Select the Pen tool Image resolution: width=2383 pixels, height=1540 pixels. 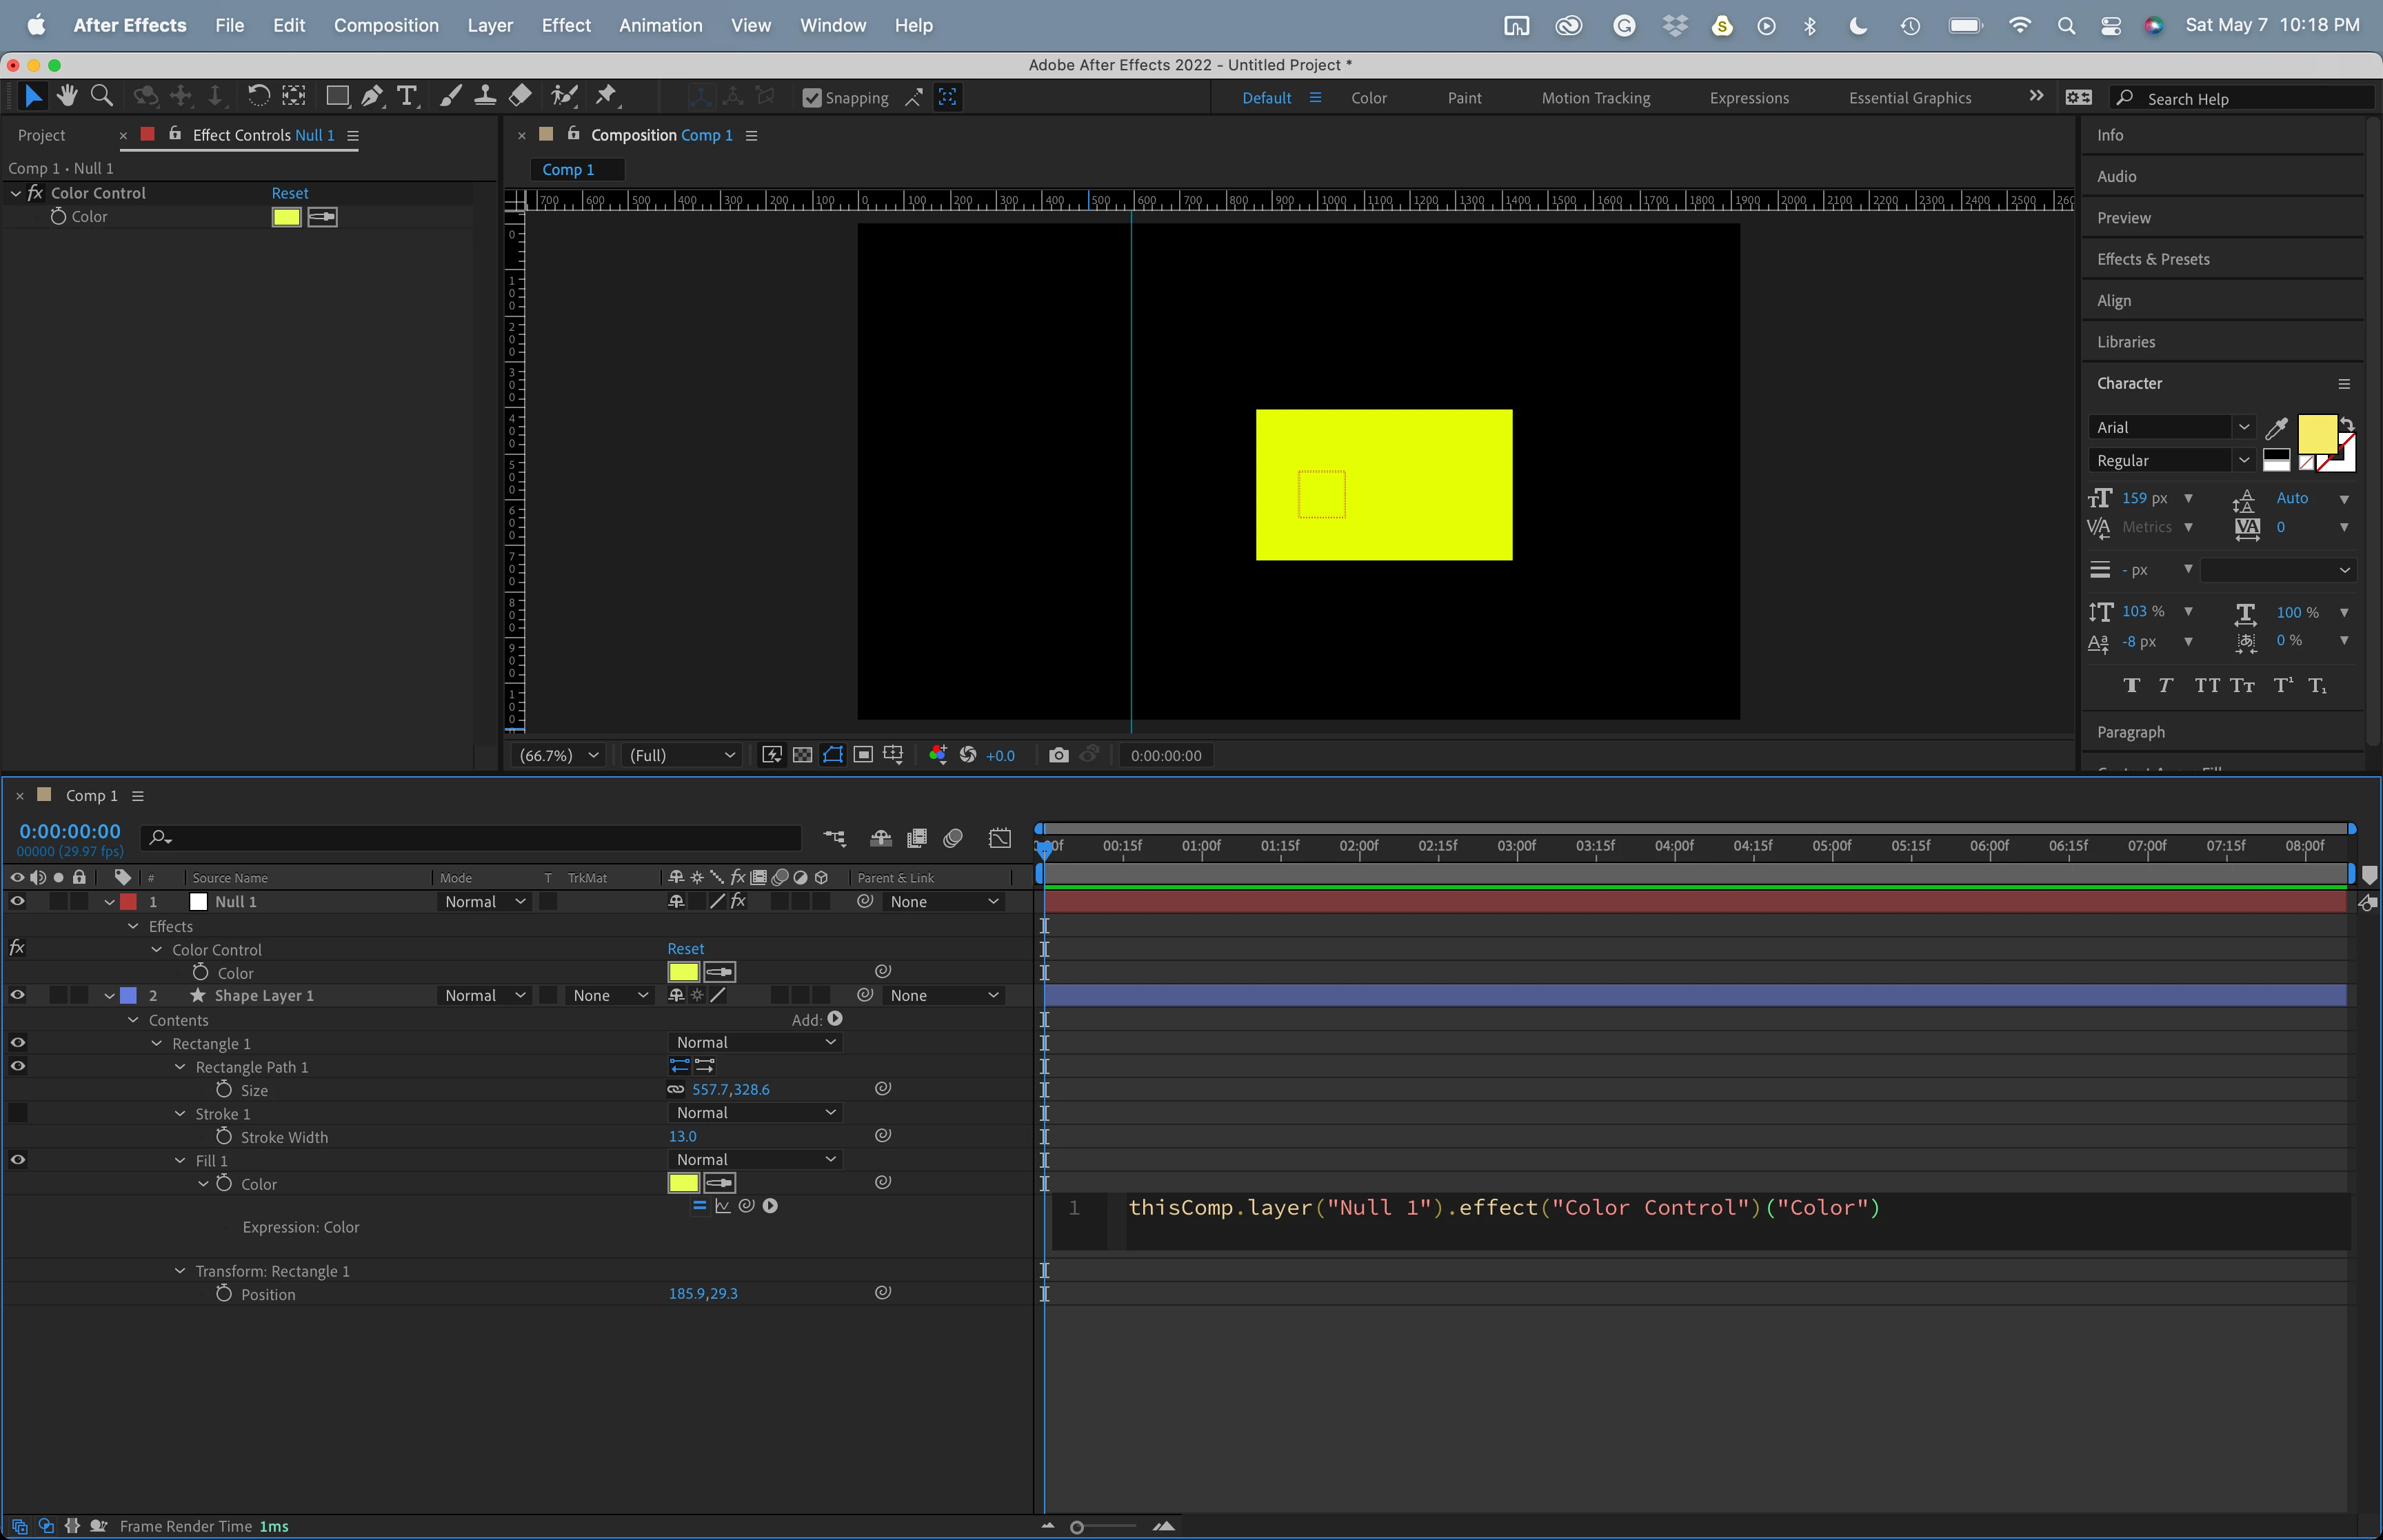click(371, 96)
